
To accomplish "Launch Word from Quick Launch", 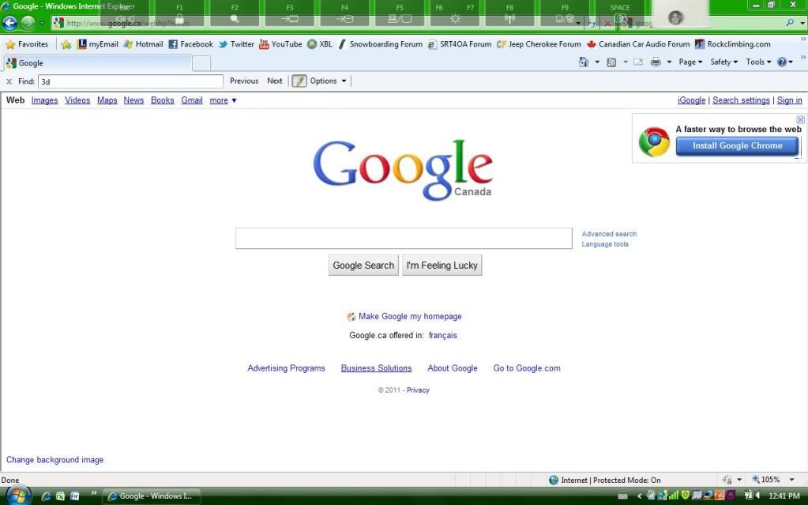I will pyautogui.click(x=75, y=496).
